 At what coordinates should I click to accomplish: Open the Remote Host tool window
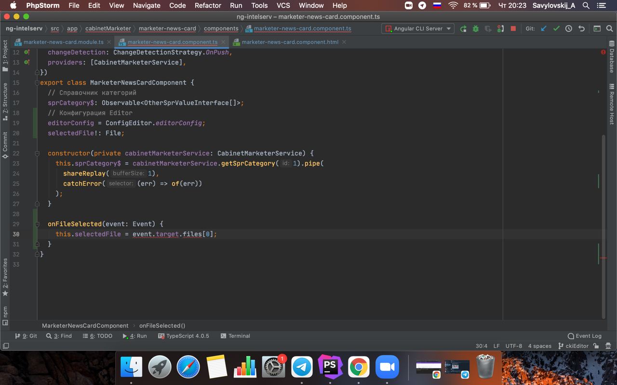click(612, 104)
